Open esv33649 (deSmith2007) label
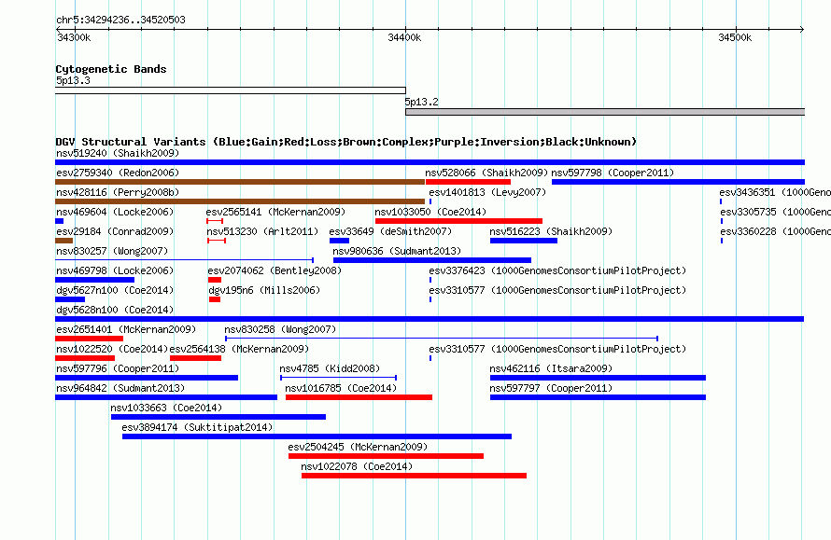 (390, 231)
